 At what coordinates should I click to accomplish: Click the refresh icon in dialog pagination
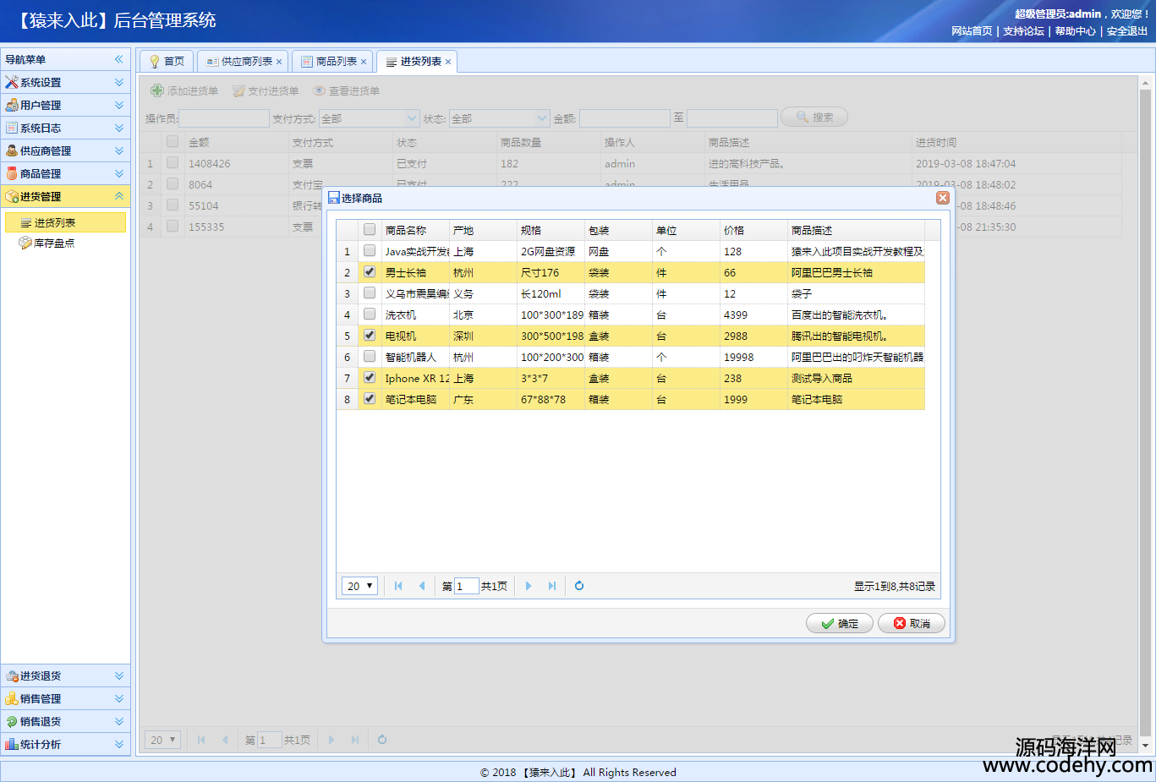pos(579,586)
